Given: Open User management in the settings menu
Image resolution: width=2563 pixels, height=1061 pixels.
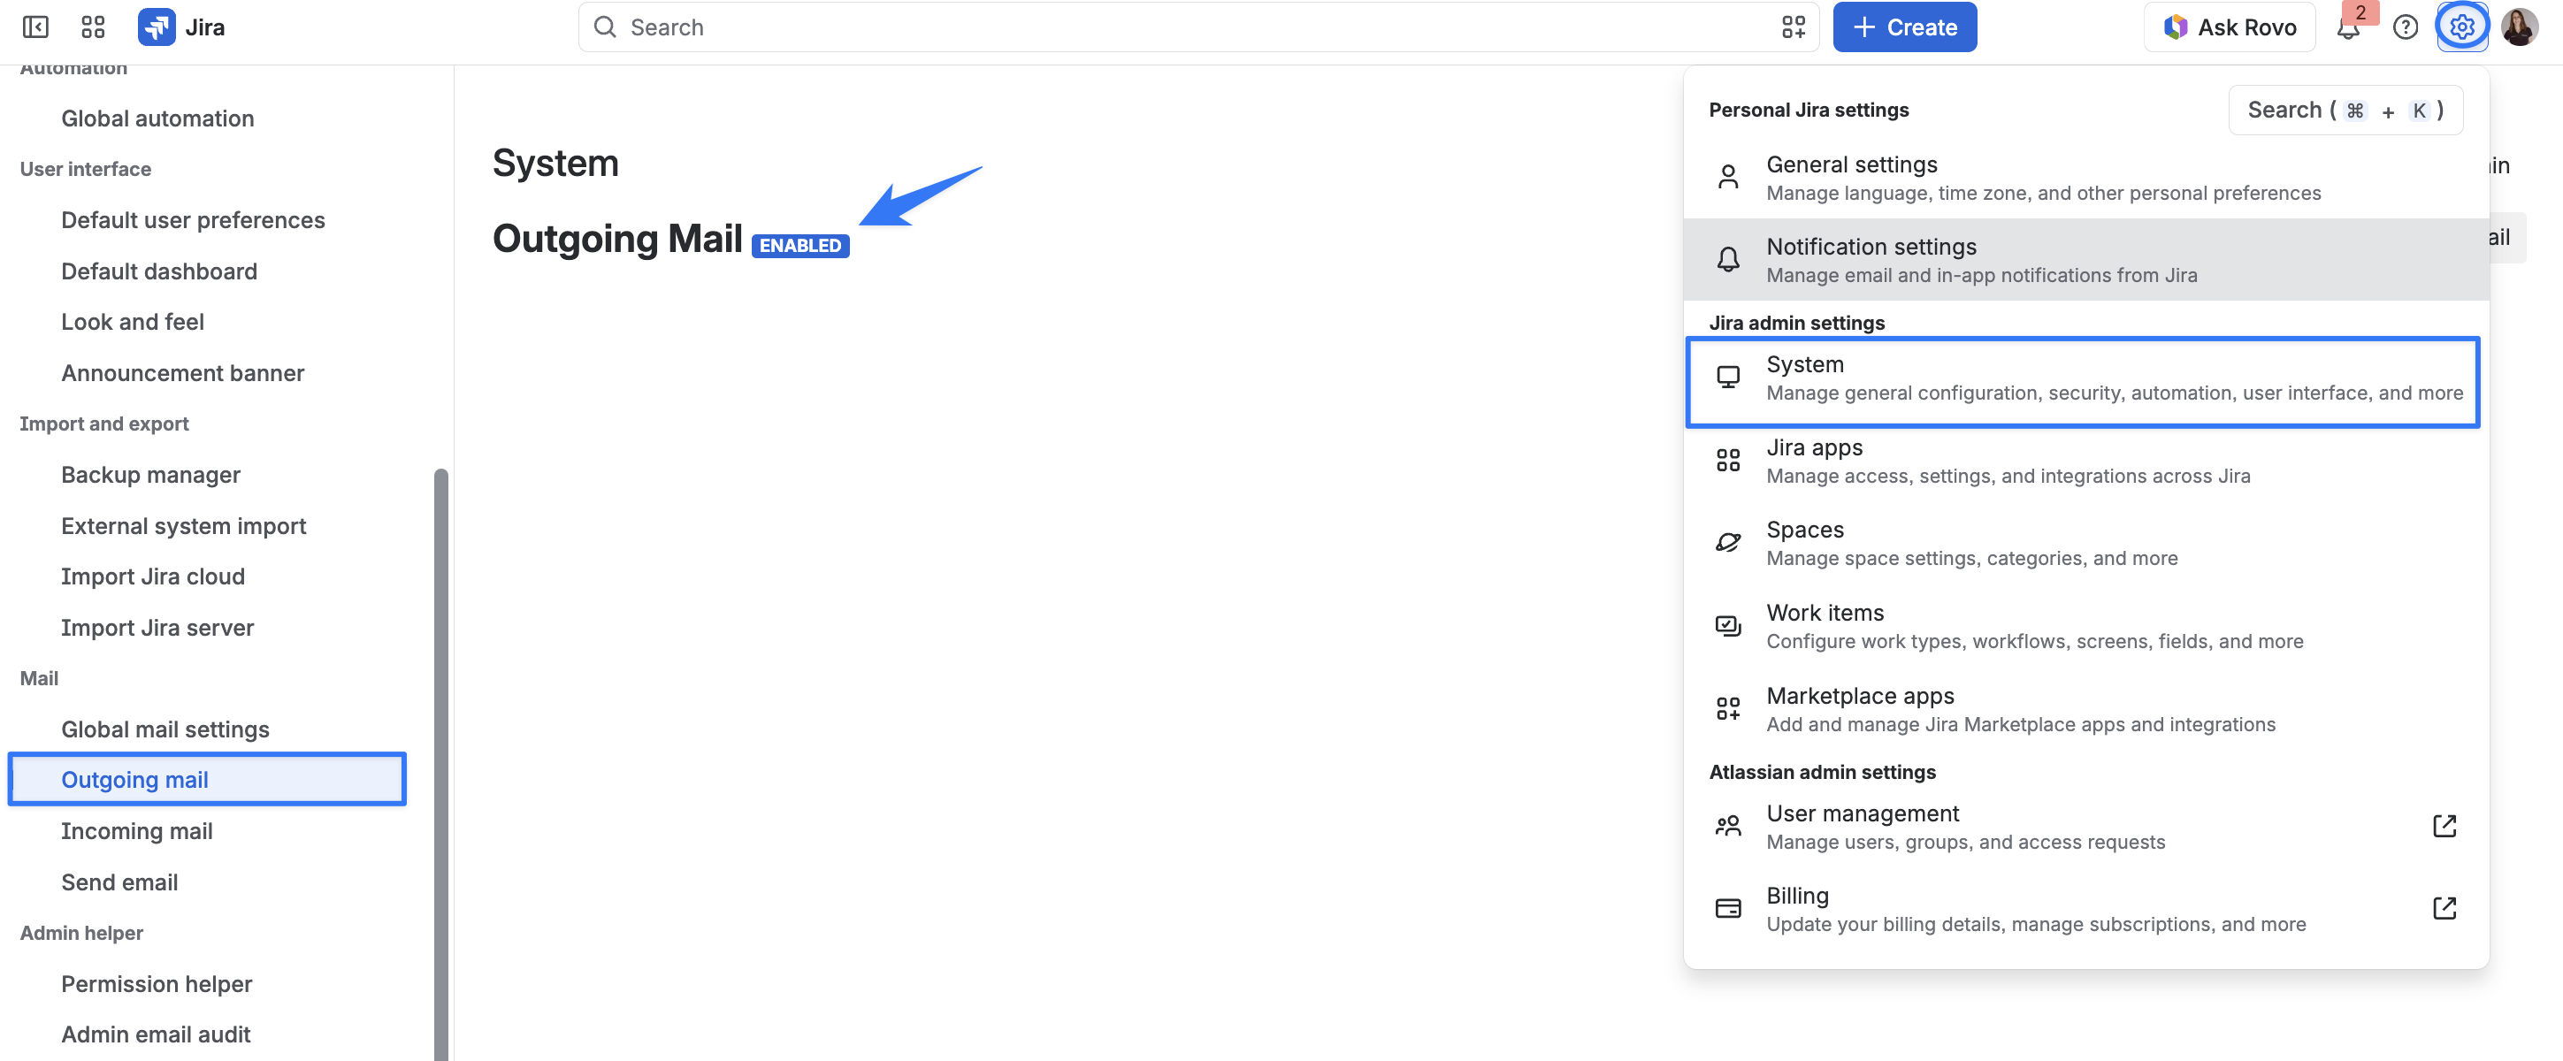Looking at the screenshot, I should 2085,827.
